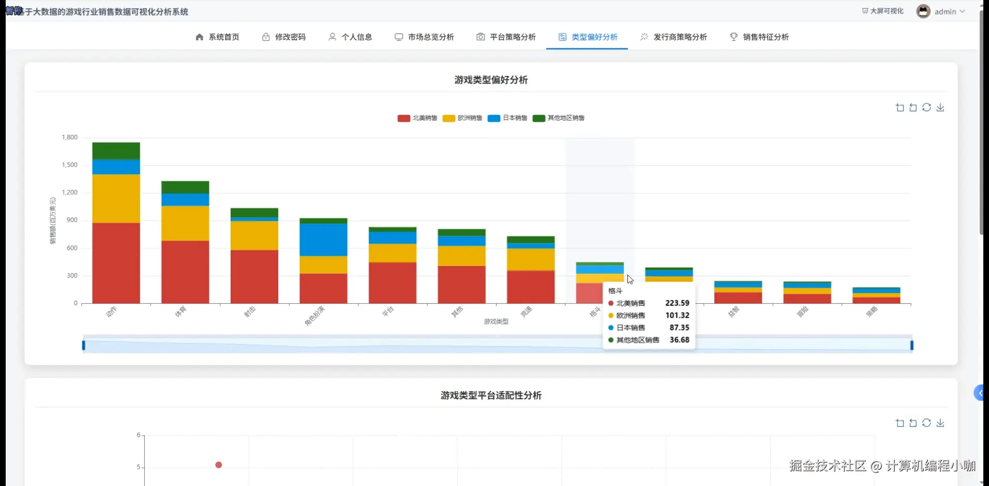The width and height of the screenshot is (989, 486).
Task: Click x-axis label 动作
Action: click(111, 311)
